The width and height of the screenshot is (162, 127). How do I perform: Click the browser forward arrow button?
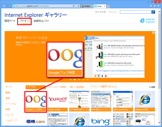tap(9, 6)
